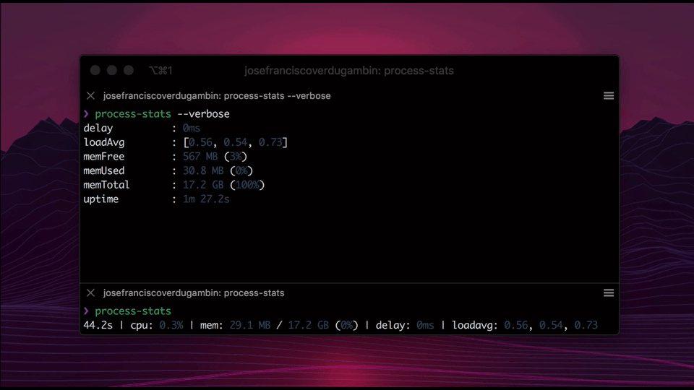This screenshot has height=390, width=694.
Task: Click the 'memFree' label
Action: (x=104, y=157)
